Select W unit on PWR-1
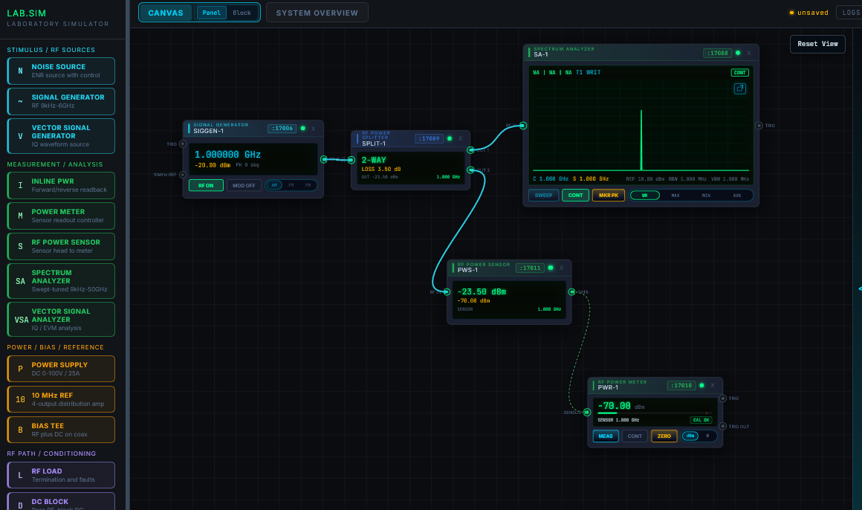The image size is (862, 510). point(707,436)
